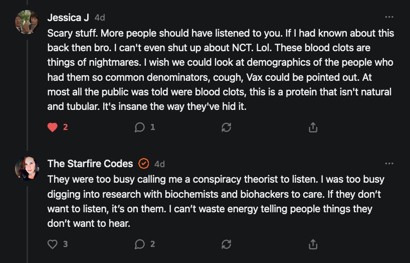The image size is (410, 263).
Task: Share Jessica J's comment
Action: coord(313,127)
